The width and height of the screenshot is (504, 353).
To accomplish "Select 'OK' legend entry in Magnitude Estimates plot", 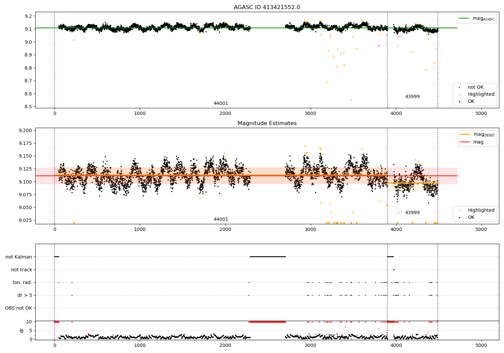I will [471, 218].
